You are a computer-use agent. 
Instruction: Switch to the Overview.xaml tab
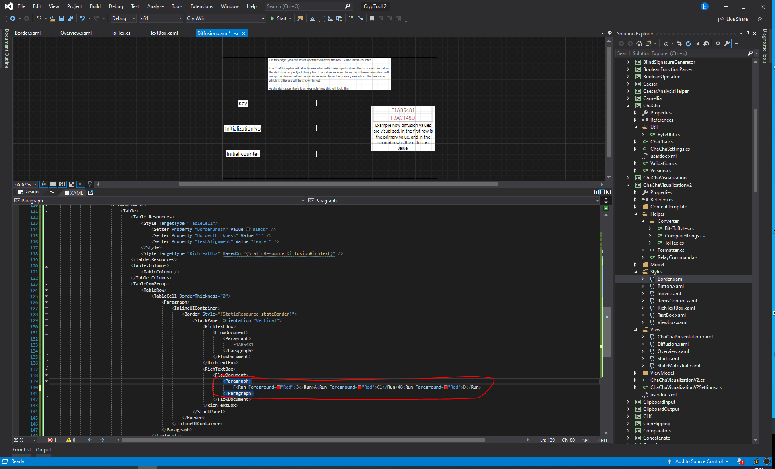pyautogui.click(x=76, y=33)
